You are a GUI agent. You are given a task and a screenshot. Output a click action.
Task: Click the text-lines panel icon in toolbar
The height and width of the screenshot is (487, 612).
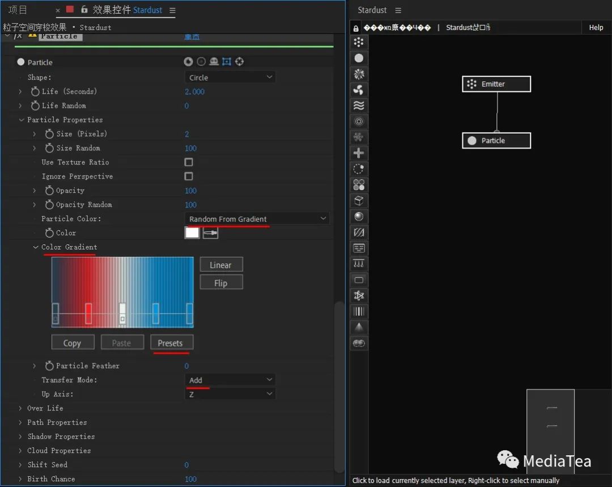[359, 248]
